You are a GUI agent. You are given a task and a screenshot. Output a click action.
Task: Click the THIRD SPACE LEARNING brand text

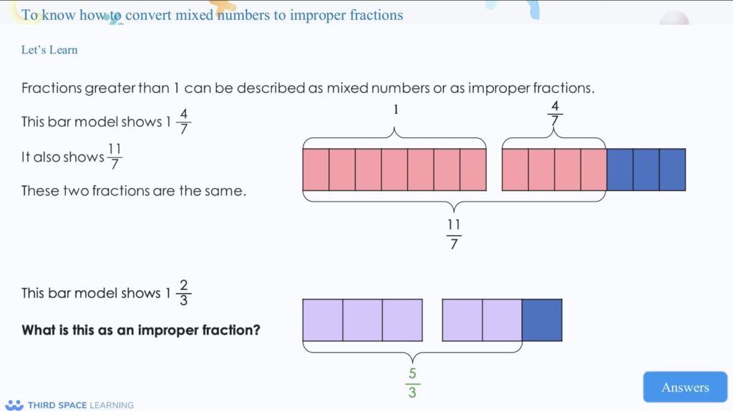[x=80, y=405]
